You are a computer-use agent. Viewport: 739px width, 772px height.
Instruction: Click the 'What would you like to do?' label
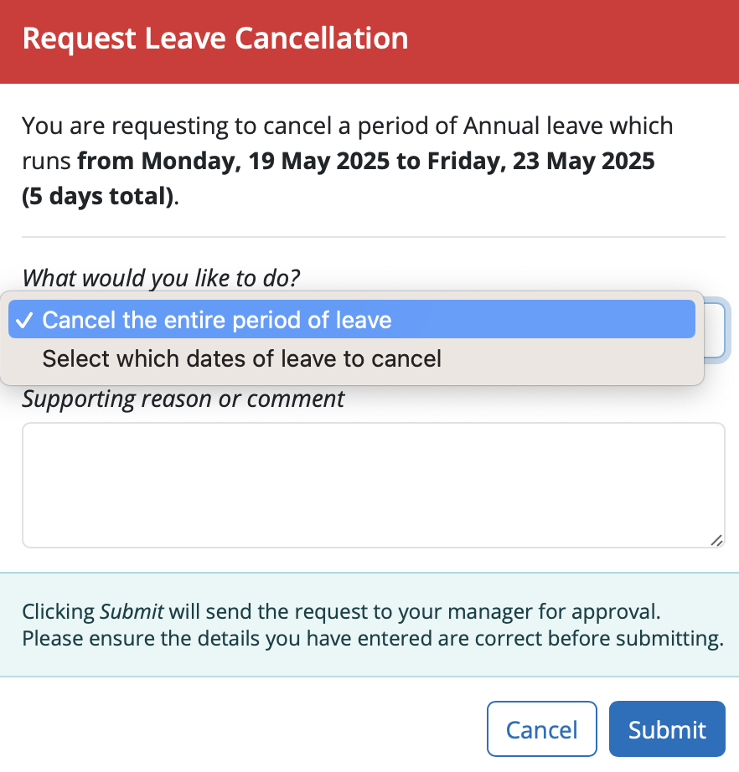coord(161,278)
